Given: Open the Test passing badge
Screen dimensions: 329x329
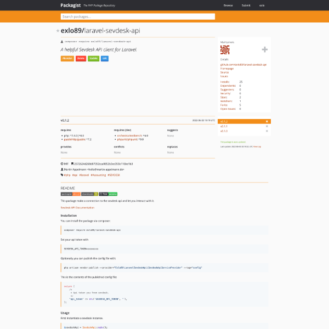Looking at the screenshot, I should coord(108,194).
